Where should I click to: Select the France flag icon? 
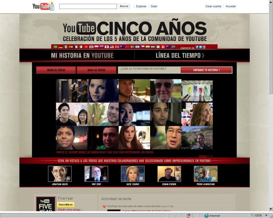click(76, 47)
